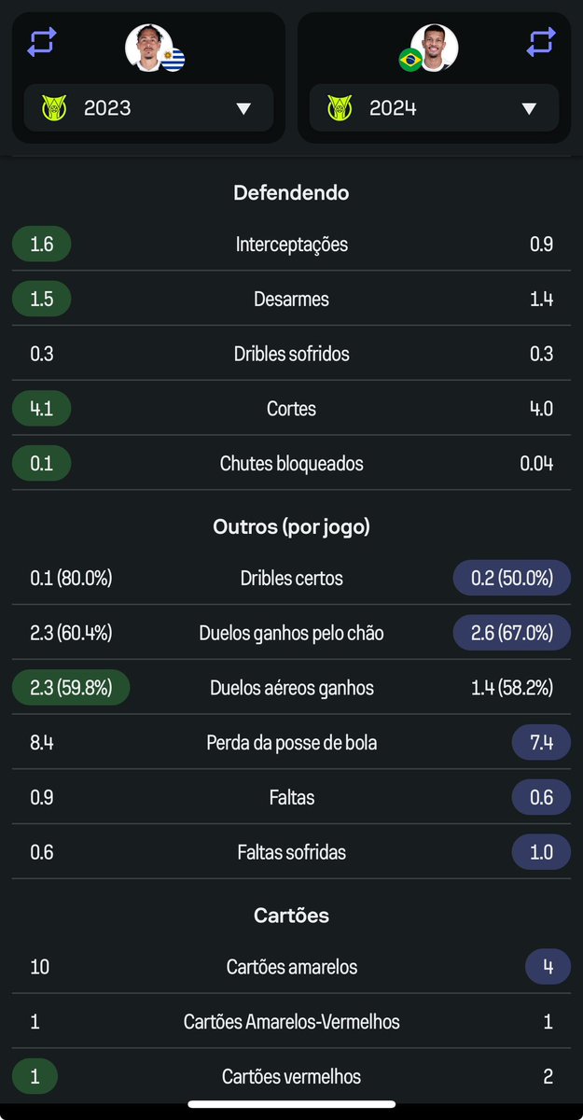This screenshot has width=583, height=1120.
Task: Click the Interceptações stat label
Action: click(291, 245)
